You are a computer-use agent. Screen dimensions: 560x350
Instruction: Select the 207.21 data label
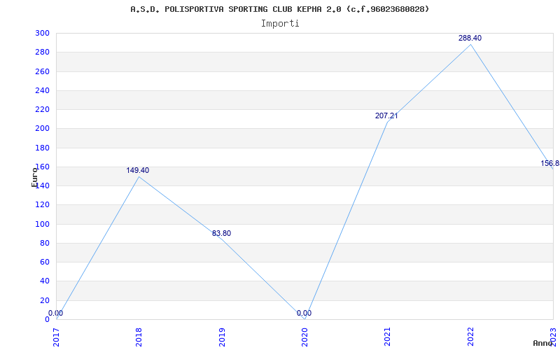click(x=386, y=115)
